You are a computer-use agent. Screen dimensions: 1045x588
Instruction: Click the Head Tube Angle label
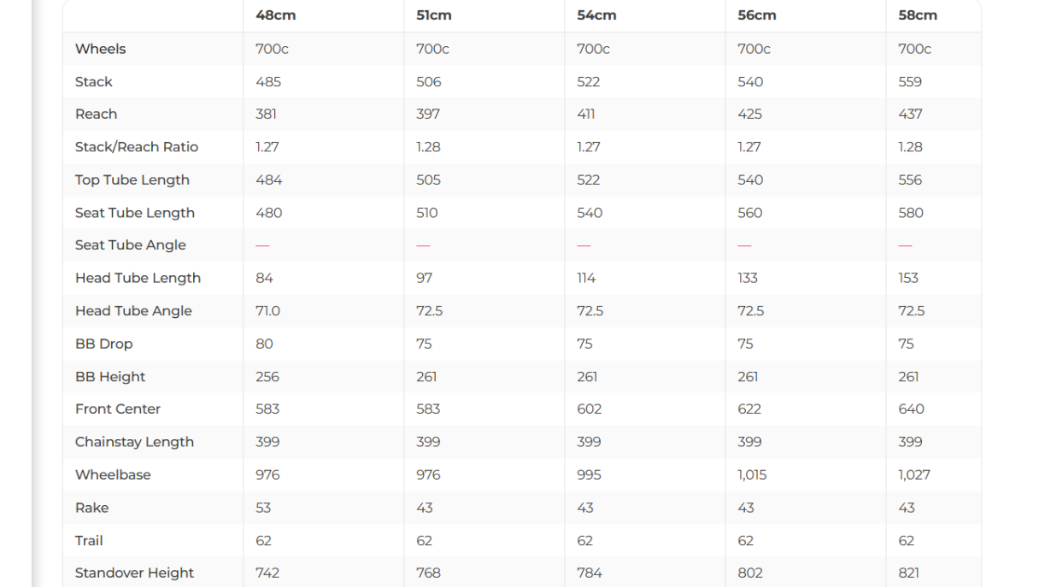[x=133, y=311]
